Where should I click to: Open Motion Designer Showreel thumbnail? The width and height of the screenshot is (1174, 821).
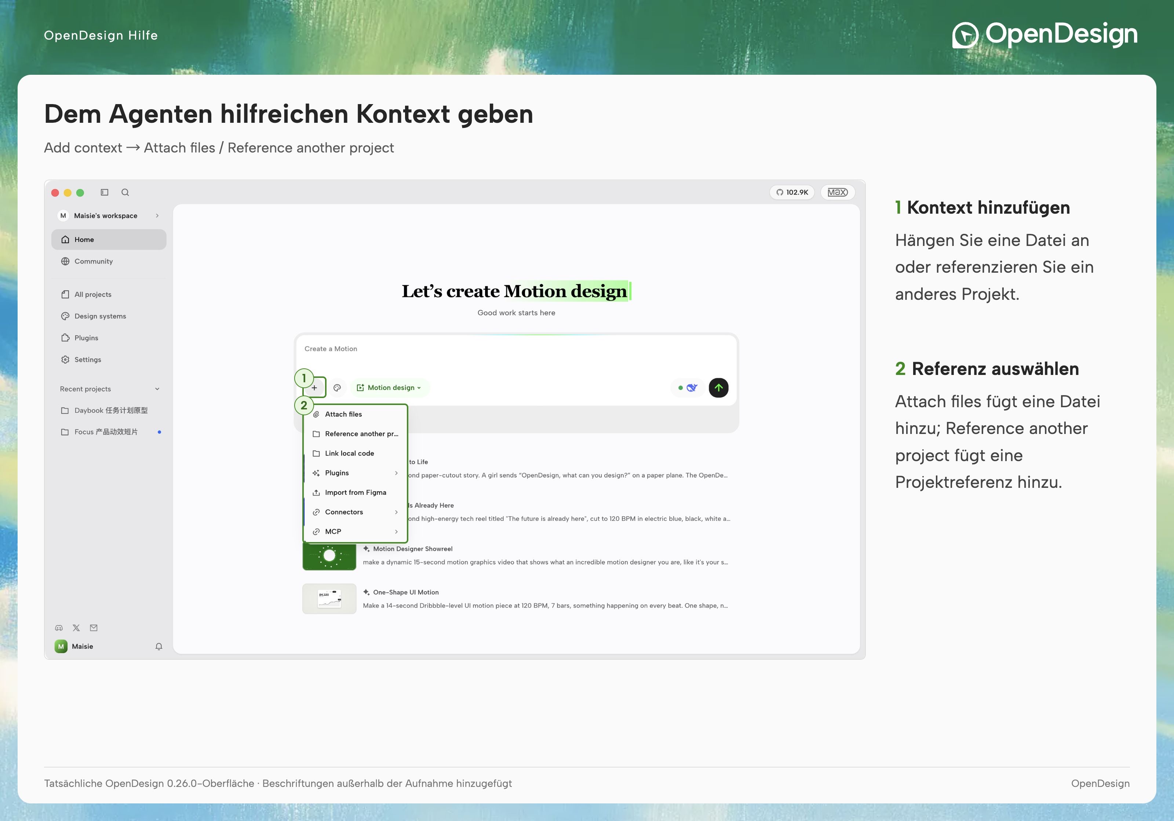click(329, 556)
